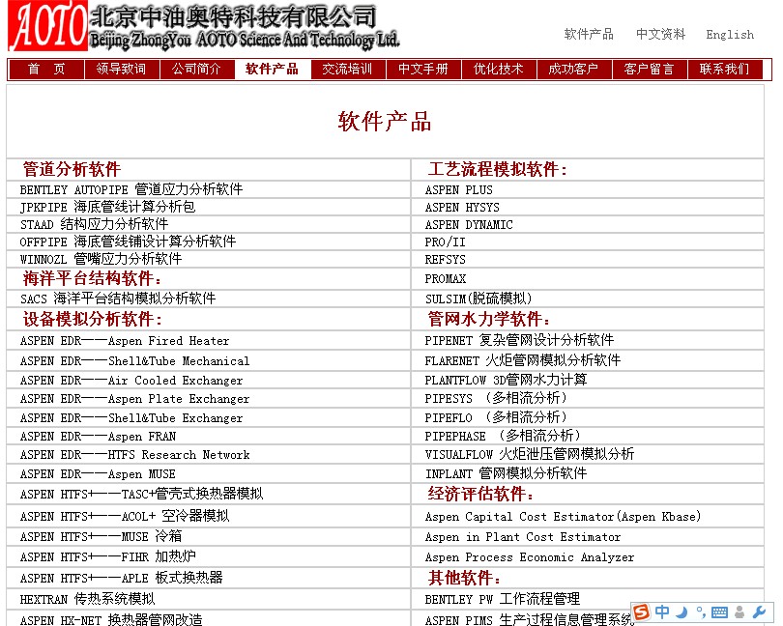This screenshot has height=626, width=783.
Task: Open ASPEN HTFS+ MUSE 冷箱
Action: click(101, 537)
